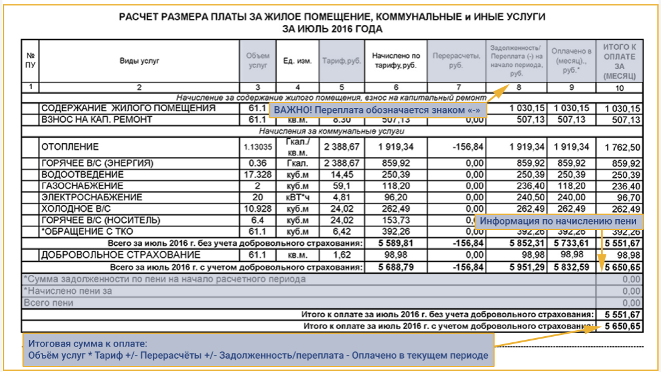Click the "№ ПУ" column header
The image size is (661, 372).
(x=30, y=60)
